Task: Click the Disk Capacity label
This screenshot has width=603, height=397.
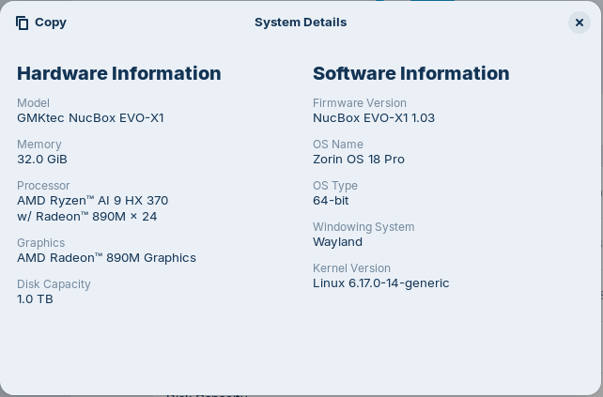Action: (54, 284)
